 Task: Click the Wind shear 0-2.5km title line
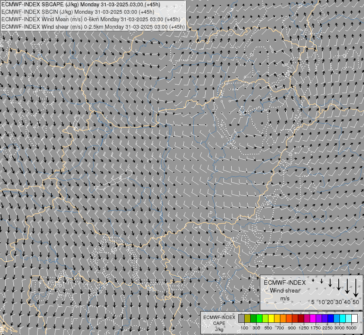93,27
